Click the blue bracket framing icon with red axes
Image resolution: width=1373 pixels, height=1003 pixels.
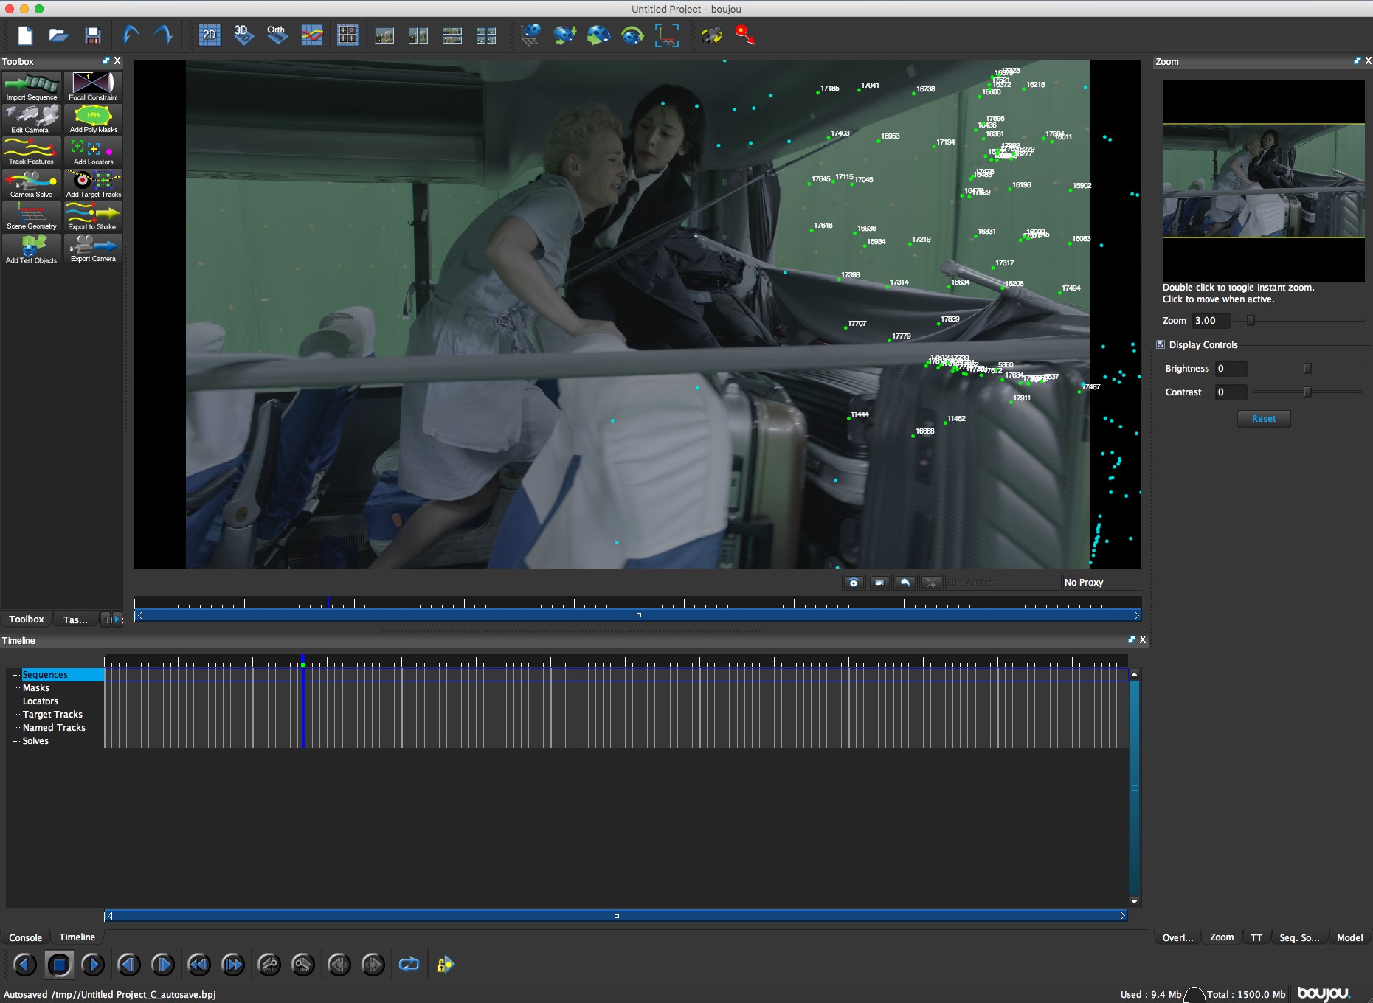(667, 35)
